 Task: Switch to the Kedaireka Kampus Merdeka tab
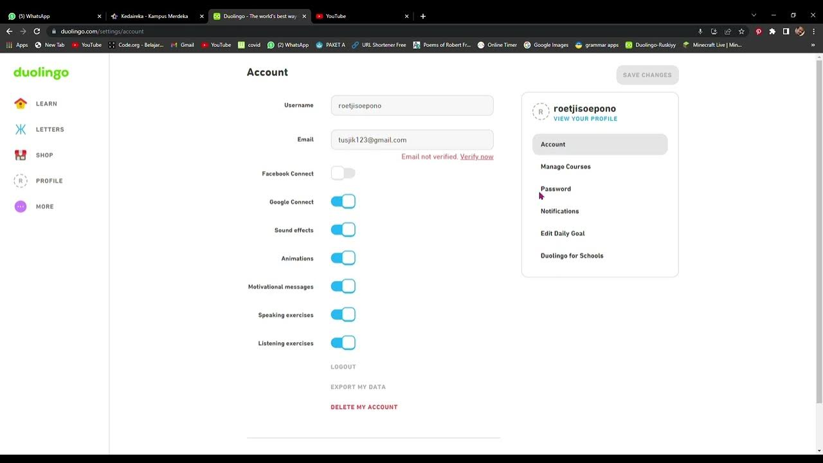coord(156,16)
